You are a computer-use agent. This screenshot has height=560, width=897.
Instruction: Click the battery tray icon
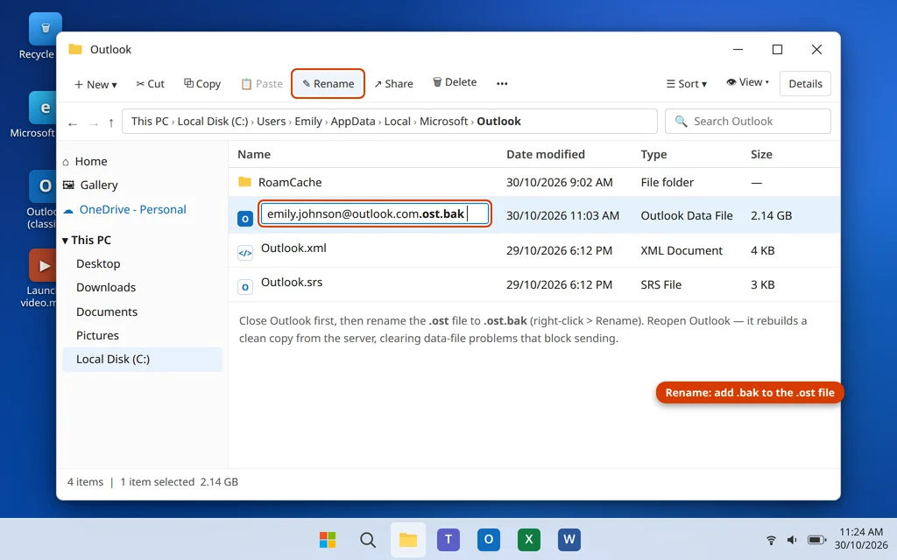click(x=817, y=540)
